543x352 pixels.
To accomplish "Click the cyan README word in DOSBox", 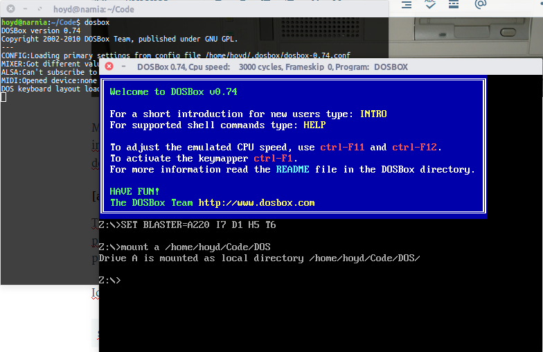I will [x=292, y=169].
